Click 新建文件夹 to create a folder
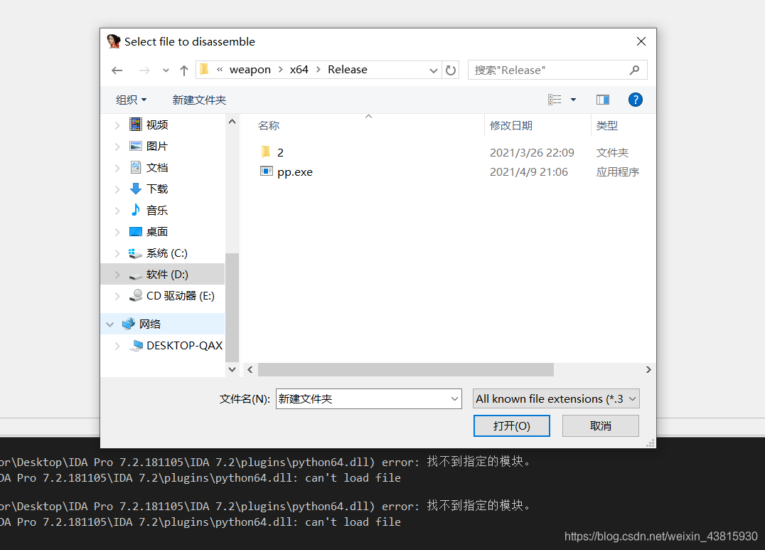The height and width of the screenshot is (550, 765). coord(199,100)
